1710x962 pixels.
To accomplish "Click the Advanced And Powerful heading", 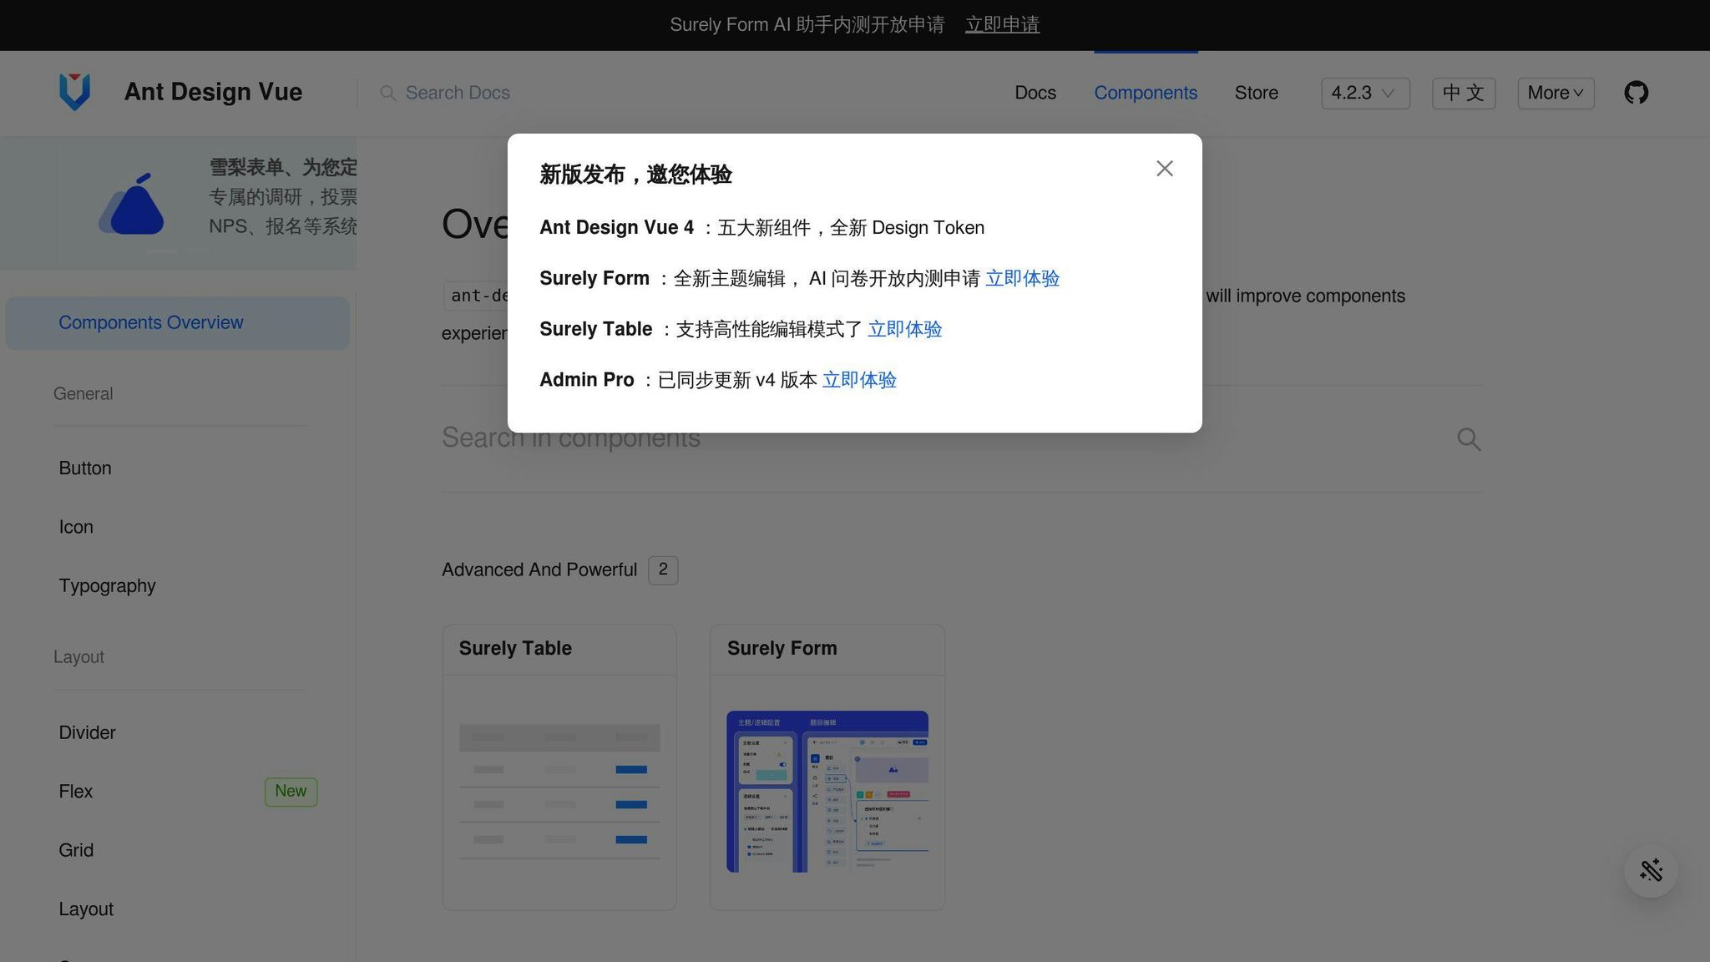I will 539,570.
